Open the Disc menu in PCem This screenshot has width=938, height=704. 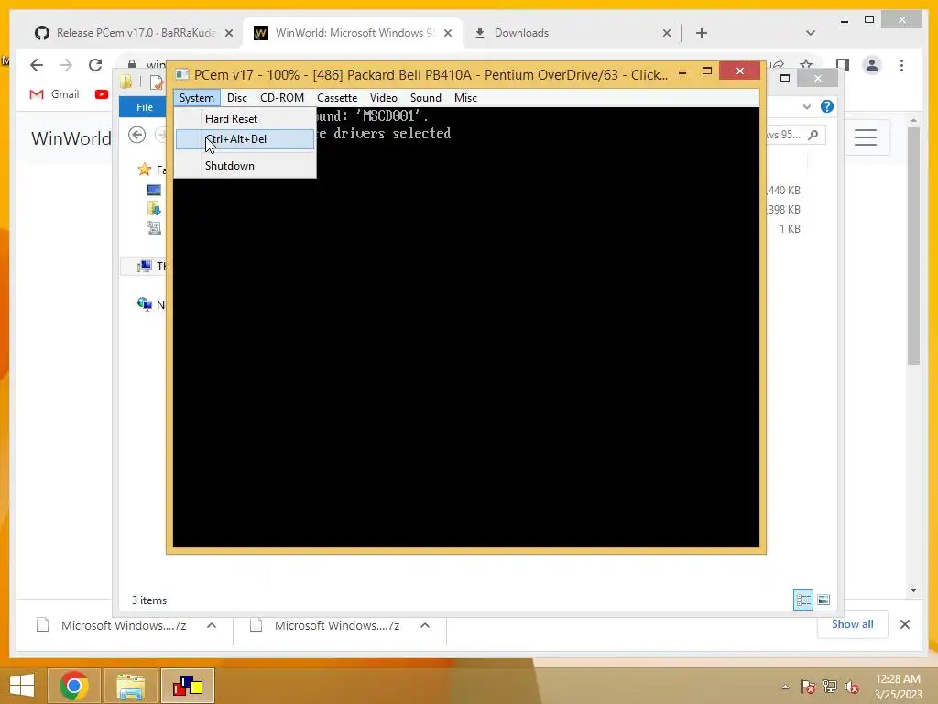click(x=237, y=97)
